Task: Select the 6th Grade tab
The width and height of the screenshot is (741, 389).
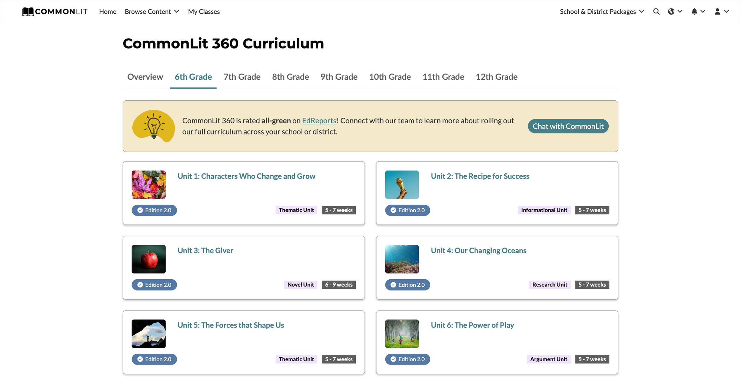Action: pos(193,77)
